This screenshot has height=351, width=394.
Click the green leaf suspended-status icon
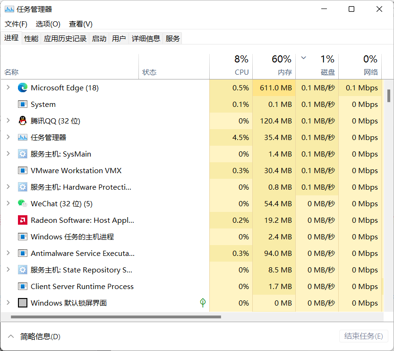[x=203, y=303]
